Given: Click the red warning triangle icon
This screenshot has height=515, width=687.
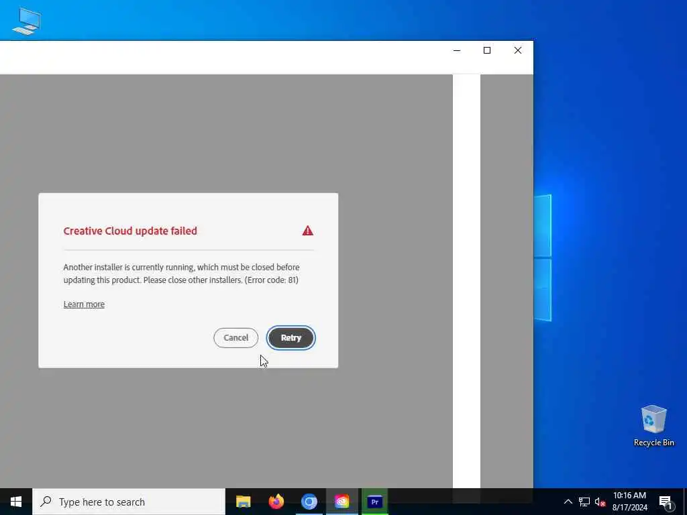Looking at the screenshot, I should 307,231.
